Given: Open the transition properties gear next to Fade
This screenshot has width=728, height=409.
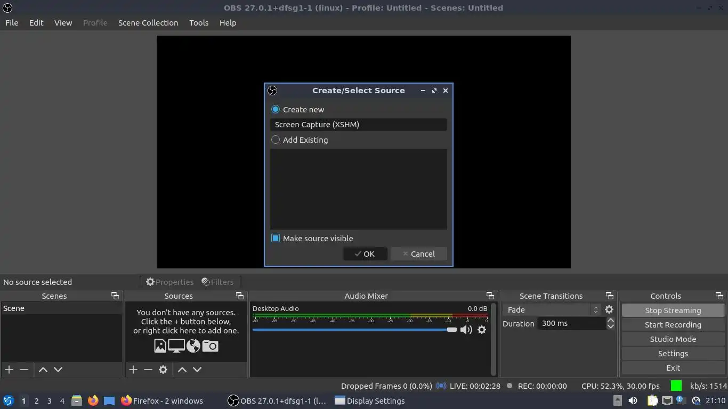Looking at the screenshot, I should point(609,309).
